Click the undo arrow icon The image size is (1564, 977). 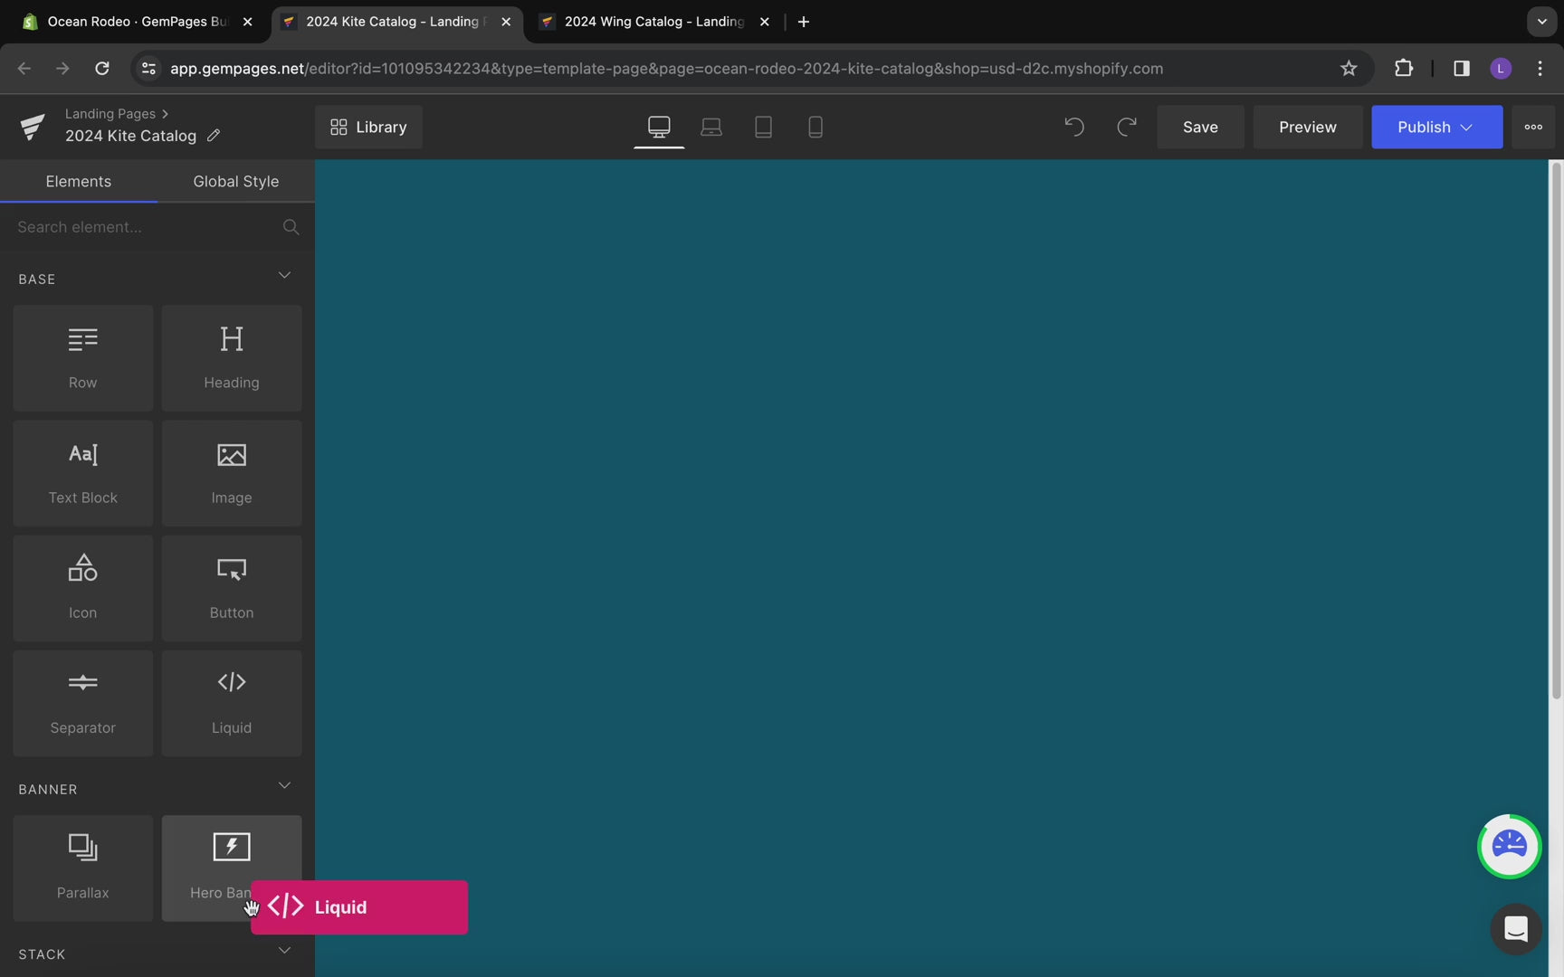tap(1073, 127)
